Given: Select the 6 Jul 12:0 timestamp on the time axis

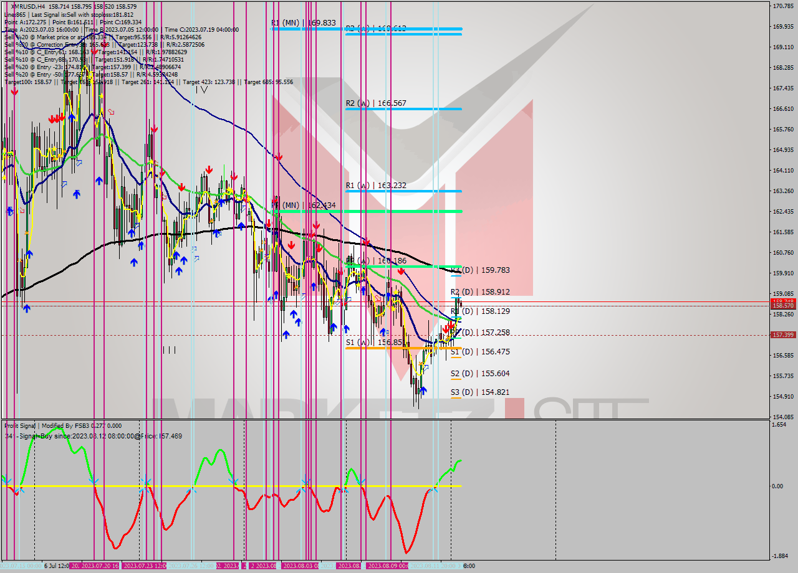Looking at the screenshot, I should coord(56,567).
